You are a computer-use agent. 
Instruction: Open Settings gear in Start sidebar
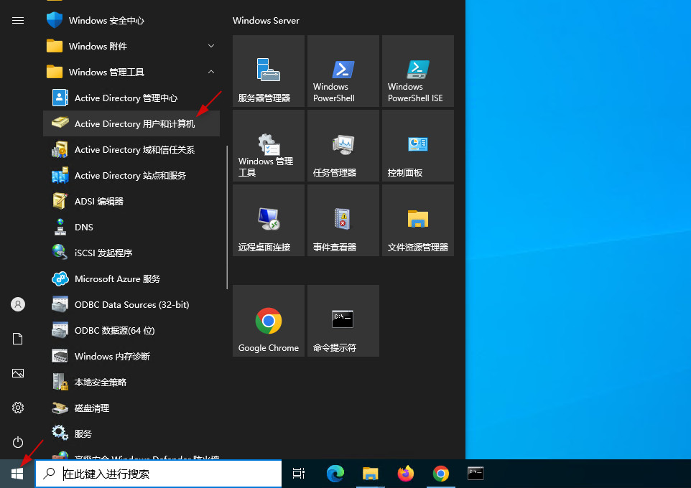[x=18, y=408]
